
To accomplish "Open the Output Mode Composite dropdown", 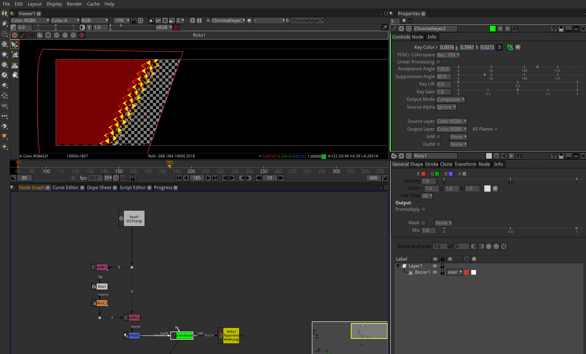I will [450, 100].
